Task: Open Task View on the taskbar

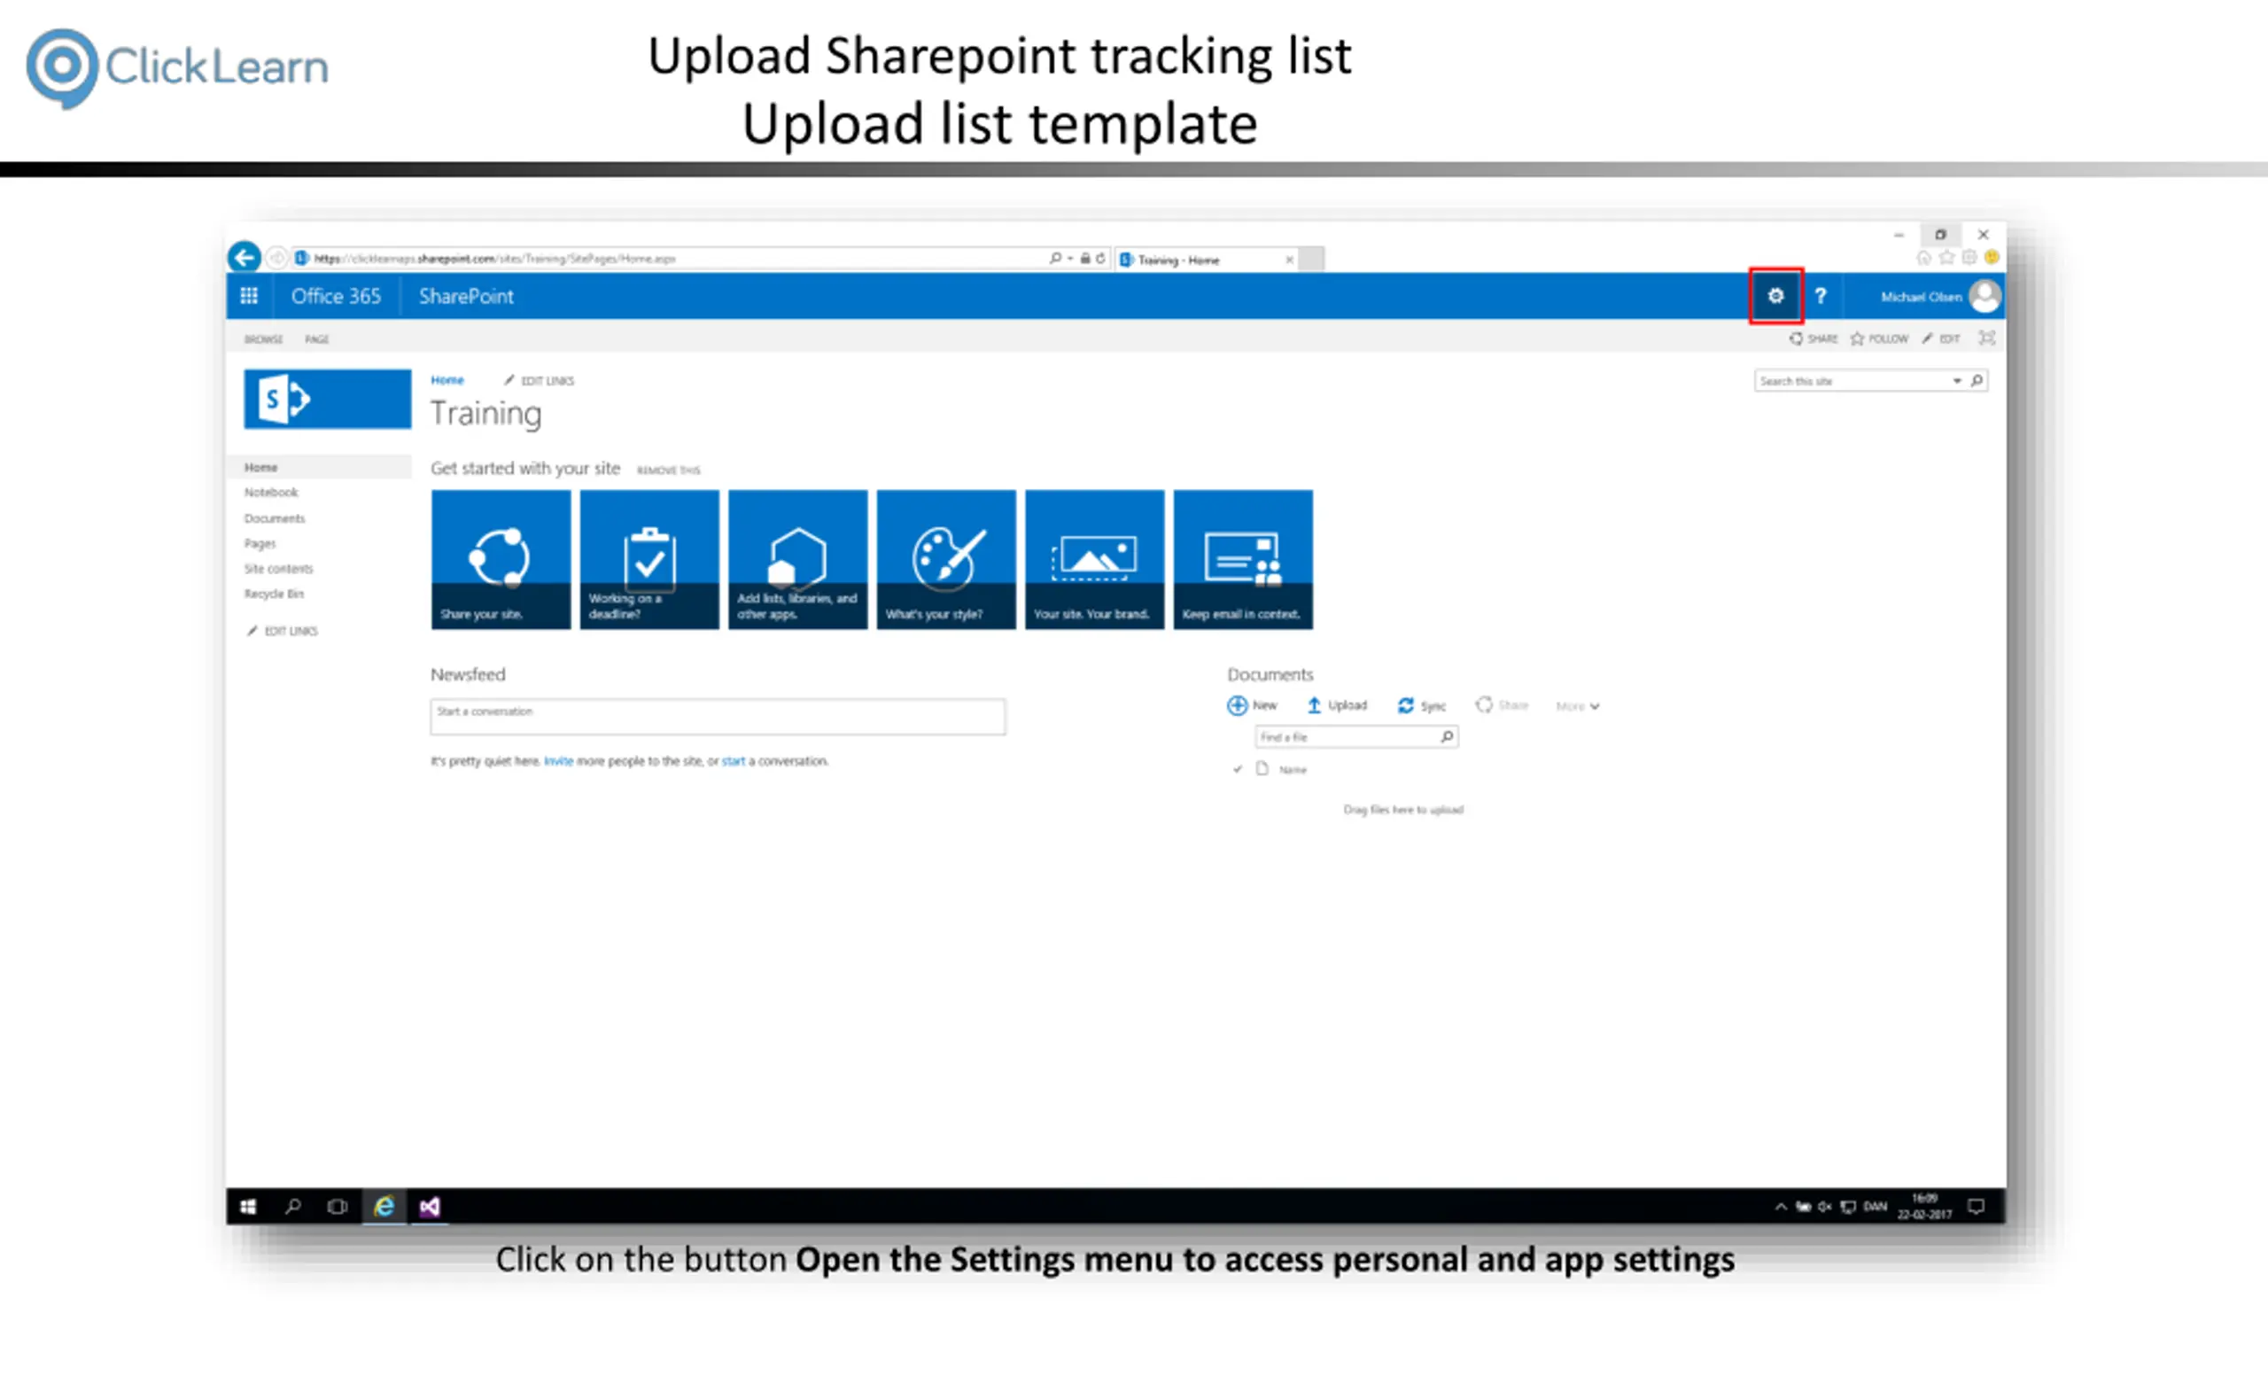Action: (337, 1207)
